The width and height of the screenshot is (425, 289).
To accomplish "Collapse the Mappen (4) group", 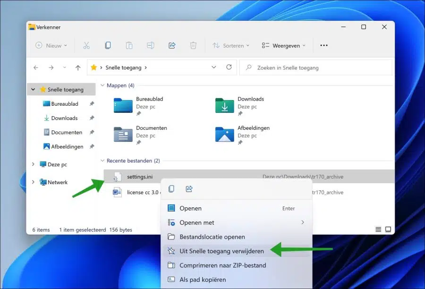I will click(x=102, y=85).
